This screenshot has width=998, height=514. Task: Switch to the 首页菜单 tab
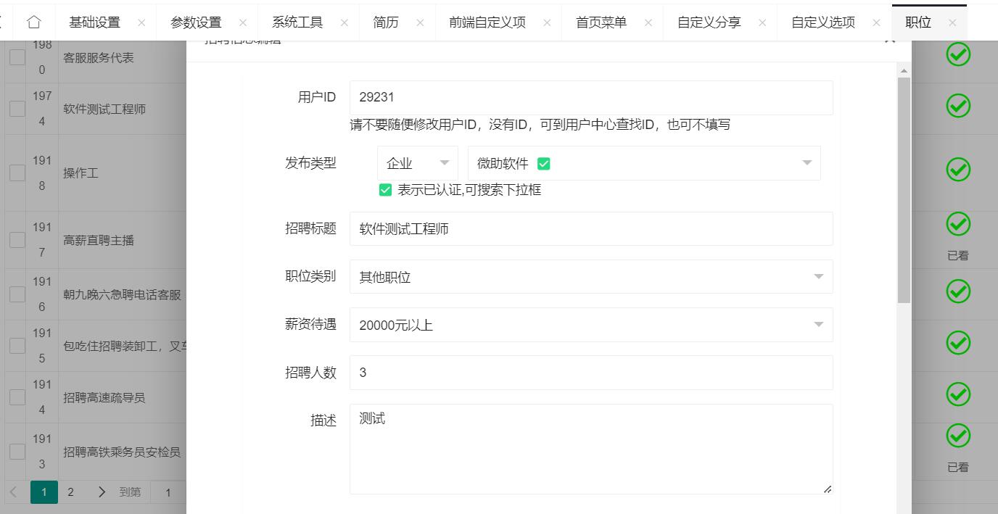pyautogui.click(x=601, y=22)
